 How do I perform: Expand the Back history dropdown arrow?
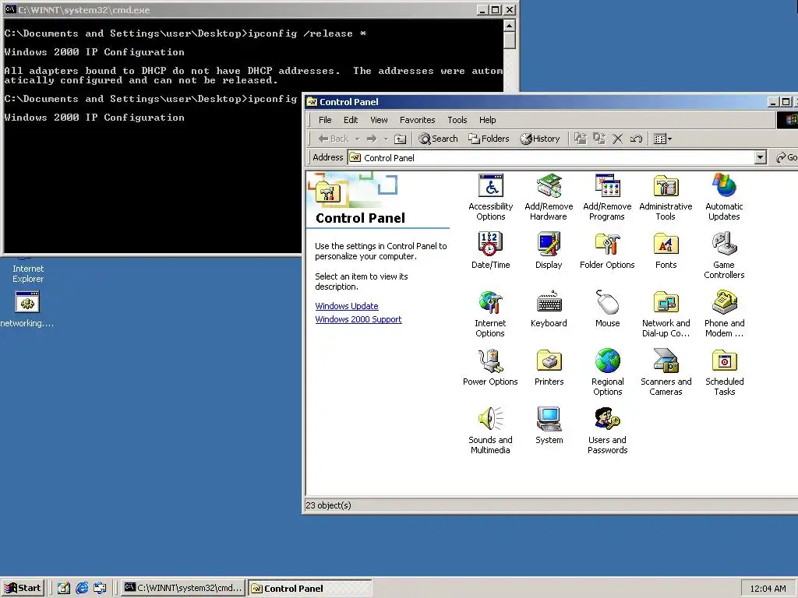357,139
